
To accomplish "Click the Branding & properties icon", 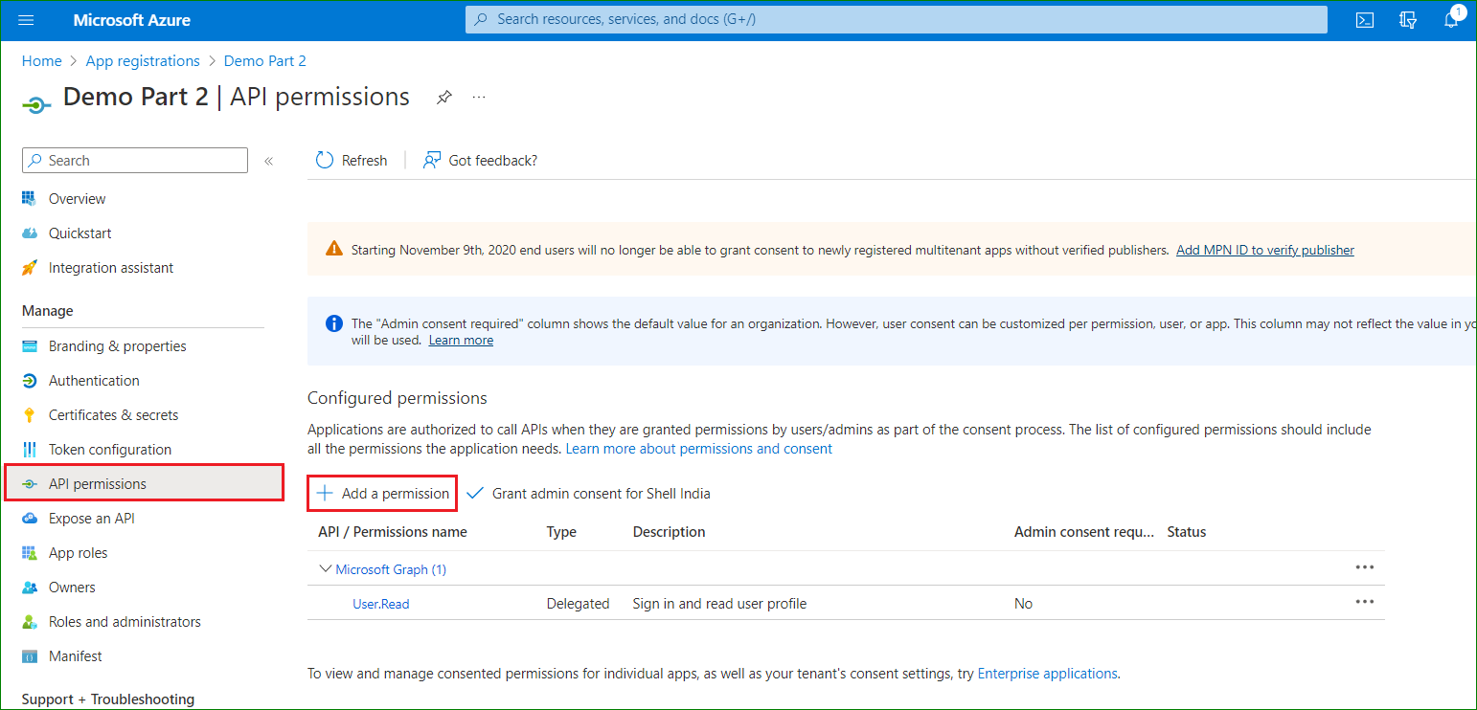I will click(x=30, y=346).
